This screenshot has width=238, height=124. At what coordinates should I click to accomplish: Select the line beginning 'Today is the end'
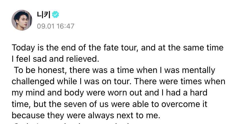pos(118,48)
